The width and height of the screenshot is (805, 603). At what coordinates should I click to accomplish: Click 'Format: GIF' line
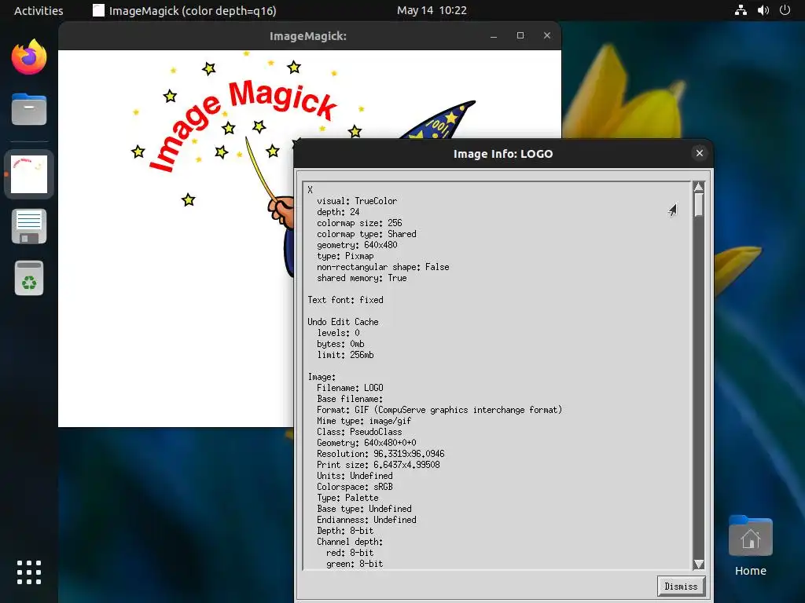pyautogui.click(x=439, y=410)
